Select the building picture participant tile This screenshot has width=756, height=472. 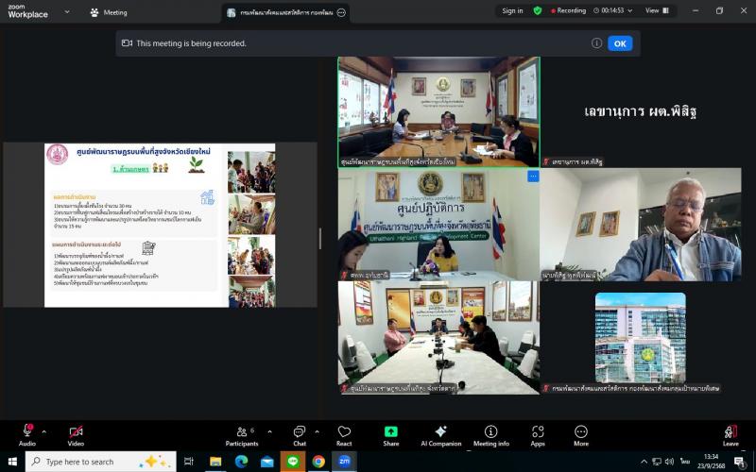point(641,338)
